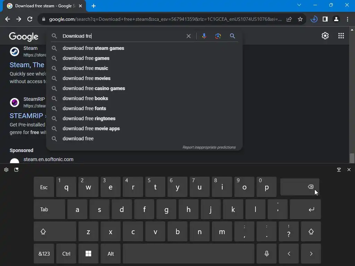Tap the space bar on touch keyboard

pyautogui.click(x=188, y=254)
